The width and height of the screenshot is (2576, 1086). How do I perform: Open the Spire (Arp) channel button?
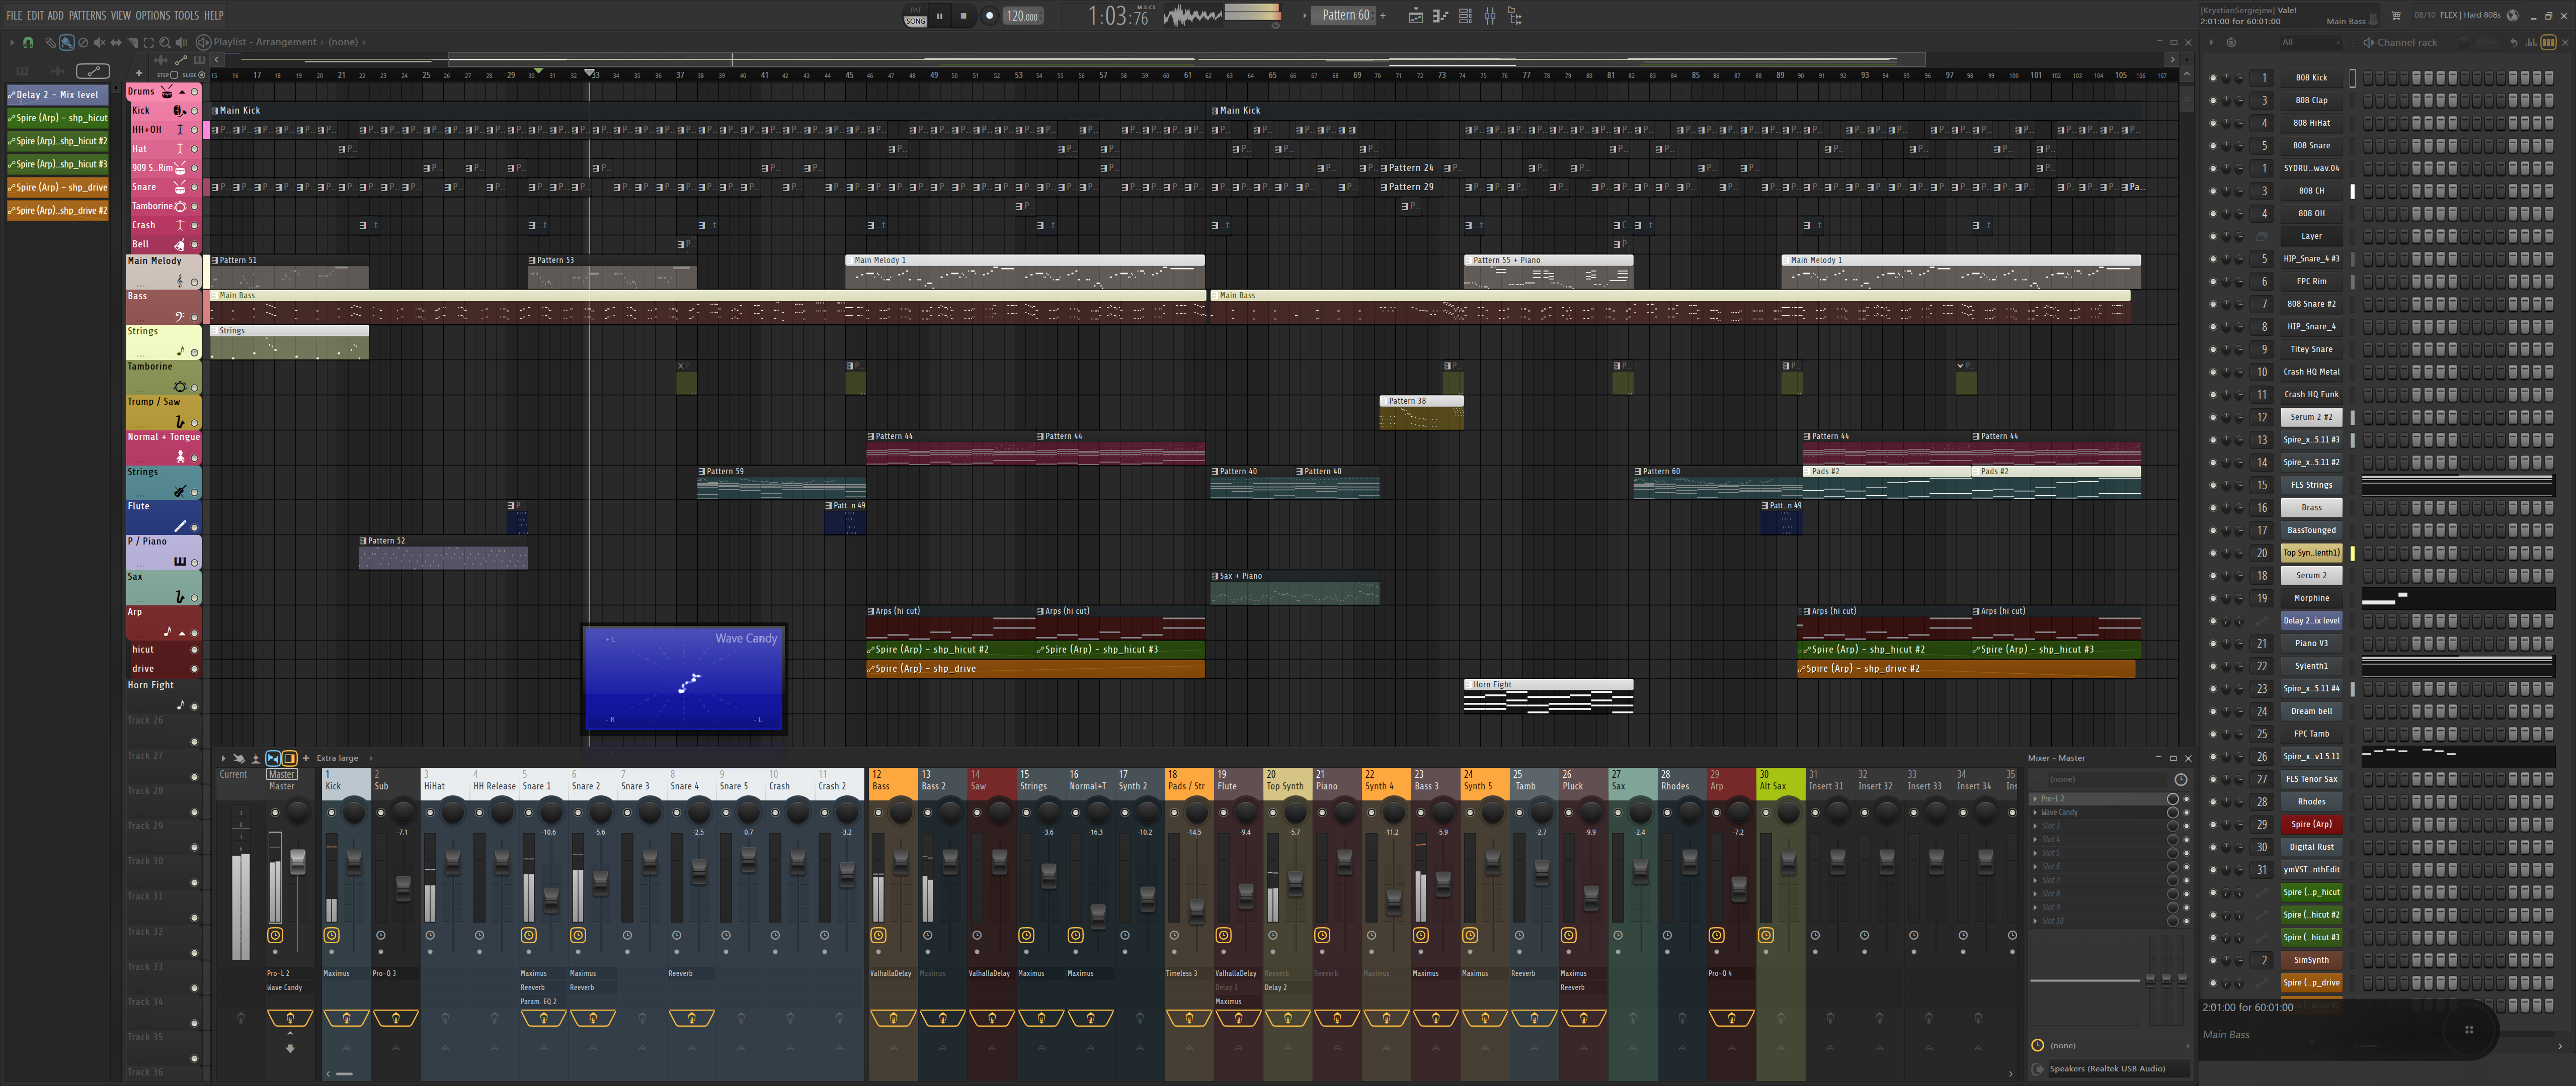[2311, 824]
